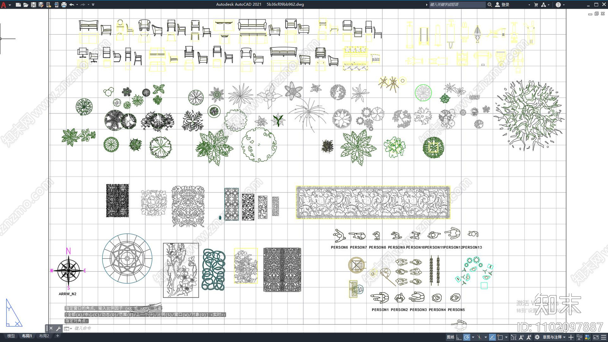Click the Redo arrow
608x342 pixels.
coord(83,5)
